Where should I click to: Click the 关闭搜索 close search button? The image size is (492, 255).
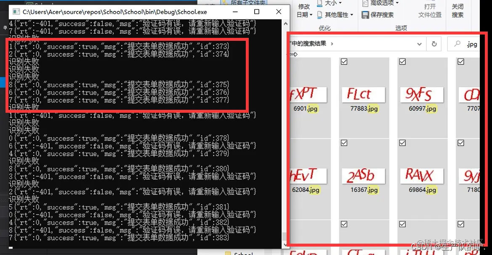coord(457,11)
